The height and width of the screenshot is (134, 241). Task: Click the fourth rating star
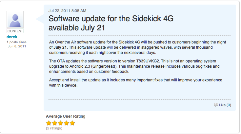point(67,123)
